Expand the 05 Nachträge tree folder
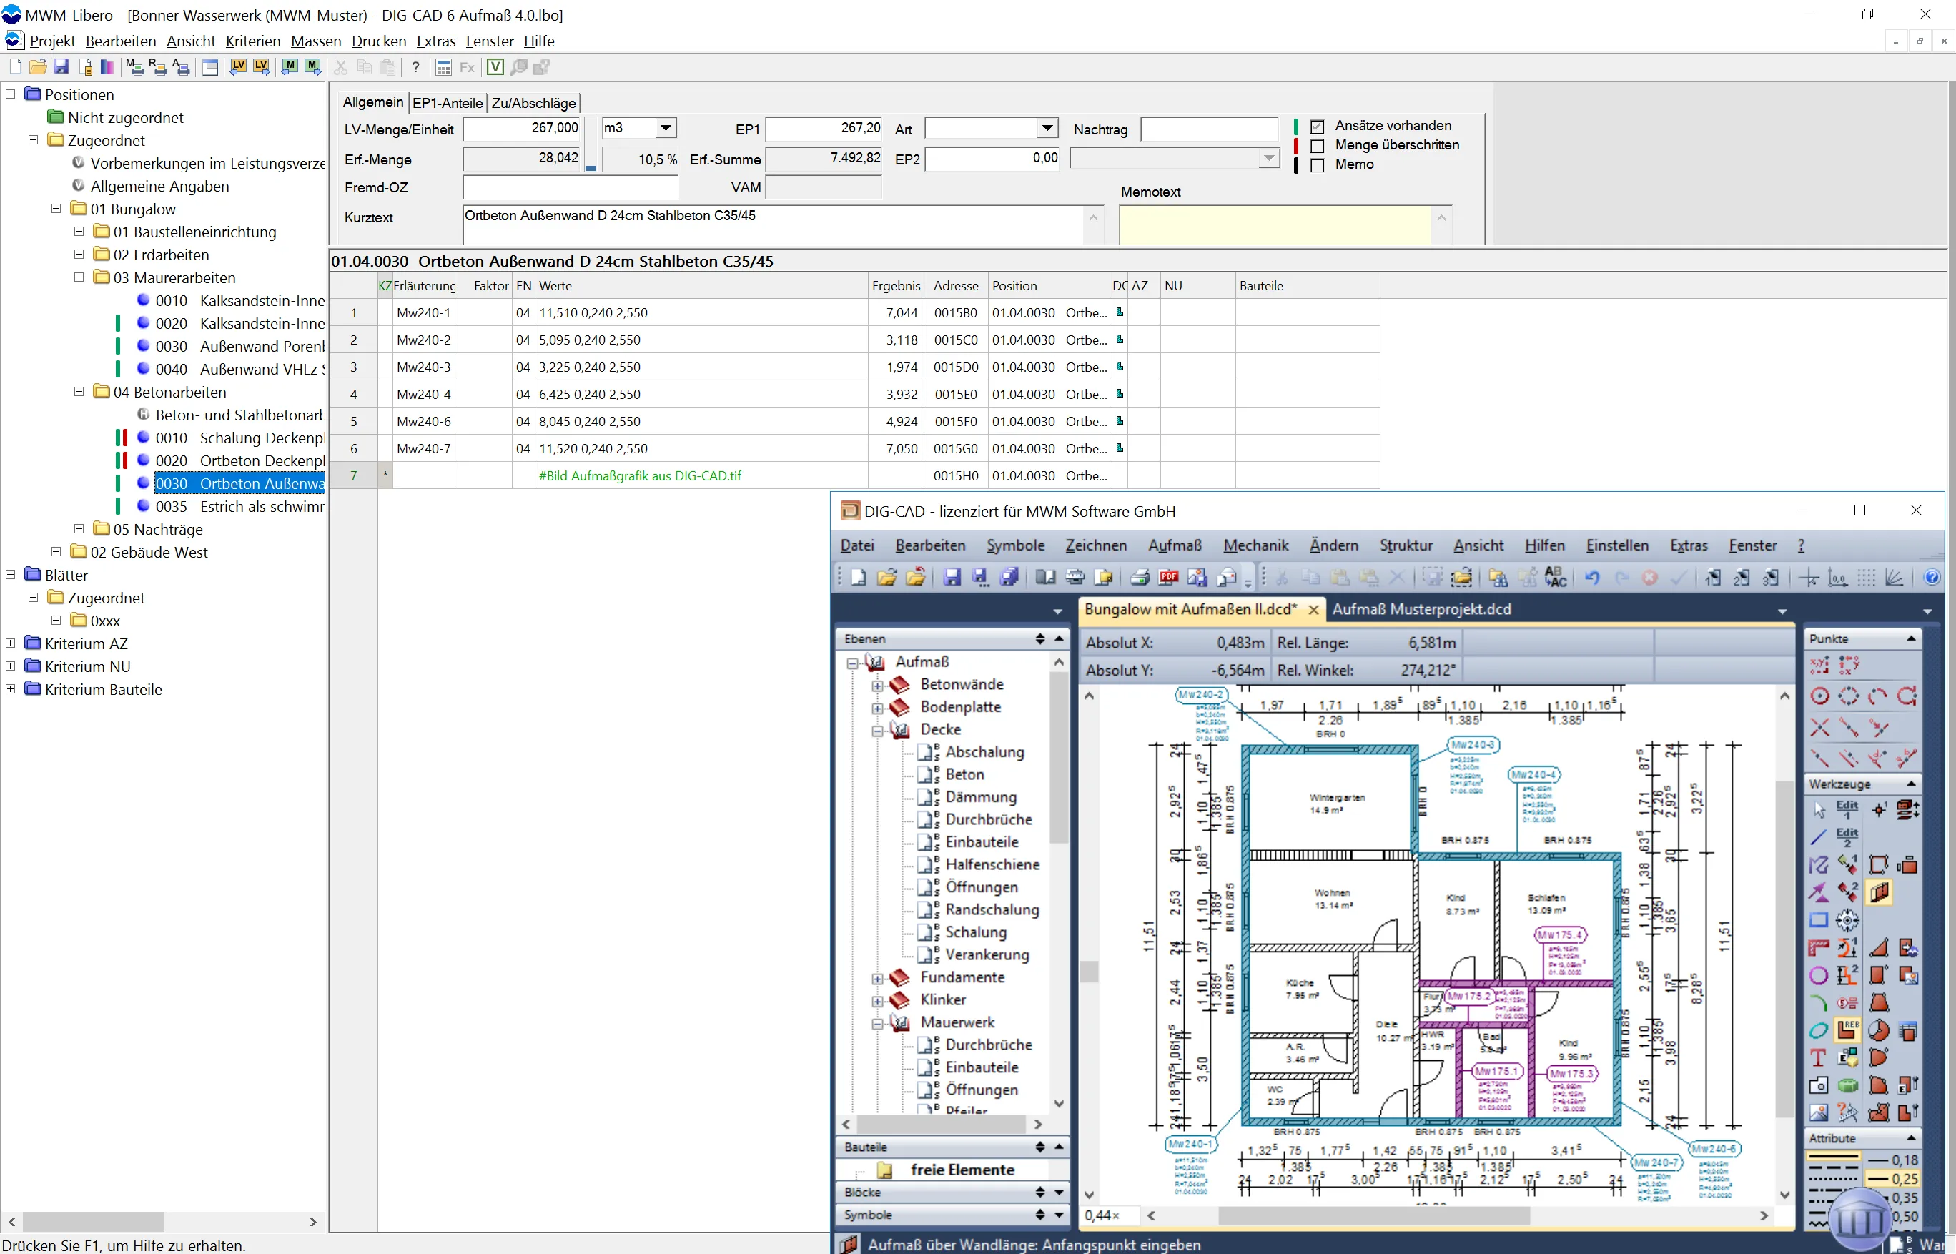Viewport: 1956px width, 1254px height. [x=79, y=529]
